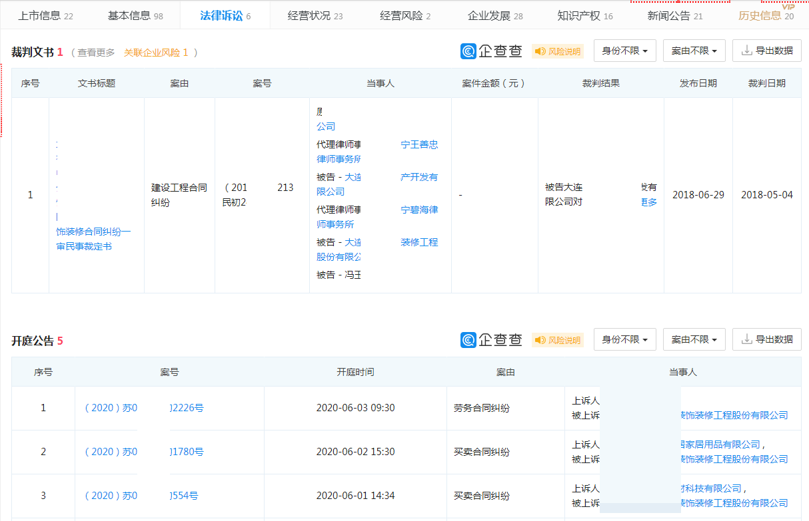Open the 案由不限 dropdown in 裁判文书 section
Viewport: 809px width, 521px height.
694,51
